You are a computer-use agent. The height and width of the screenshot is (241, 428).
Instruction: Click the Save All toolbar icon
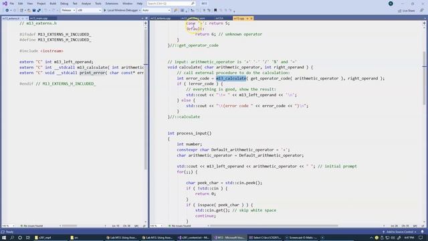[39, 11]
